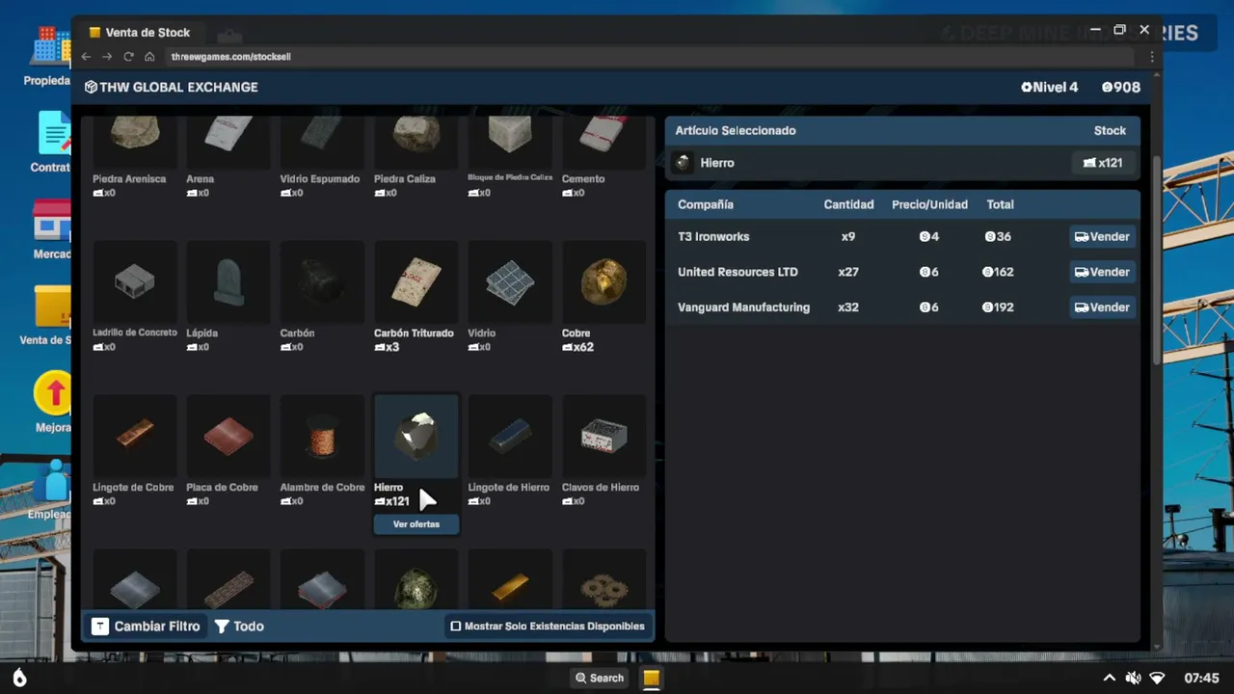Click the browser window's vertical page scrollbar

pyautogui.click(x=1157, y=260)
